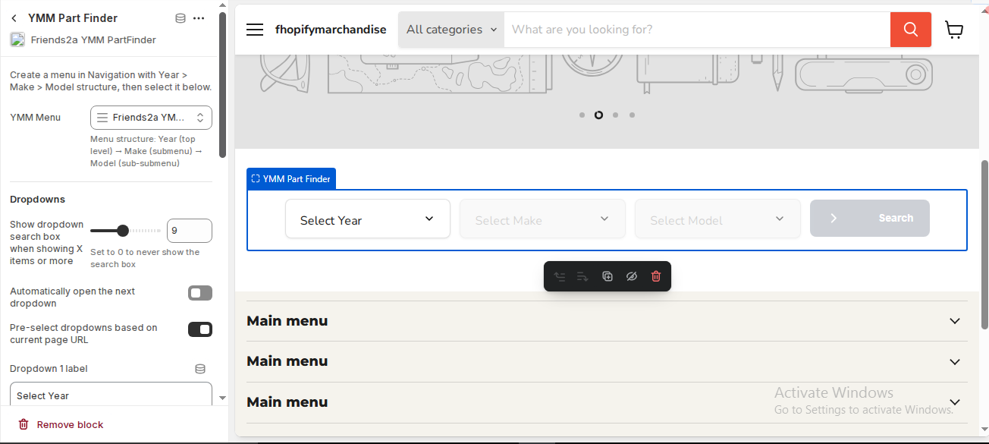This screenshot has height=444, width=989.
Task: Select the YMM Part Finder block label tab
Action: (x=291, y=179)
